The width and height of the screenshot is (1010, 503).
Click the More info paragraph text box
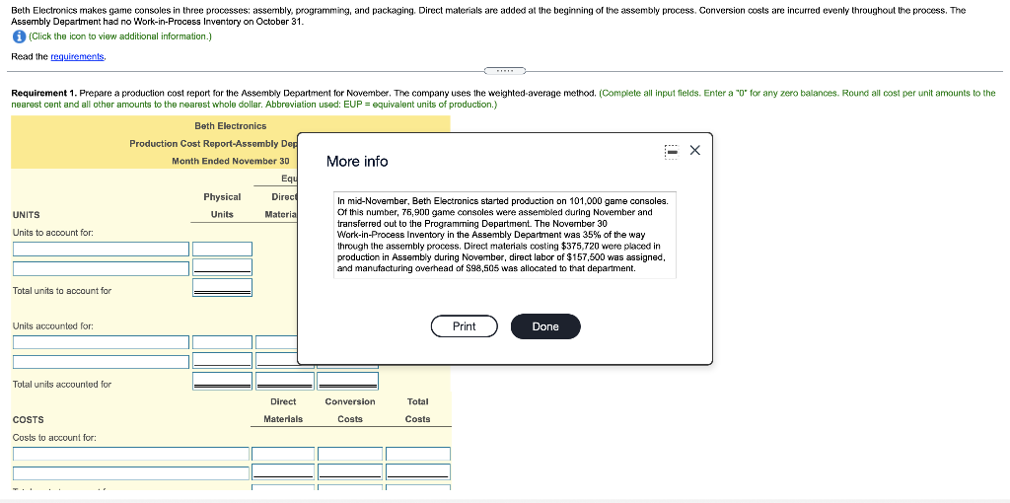pos(504,235)
